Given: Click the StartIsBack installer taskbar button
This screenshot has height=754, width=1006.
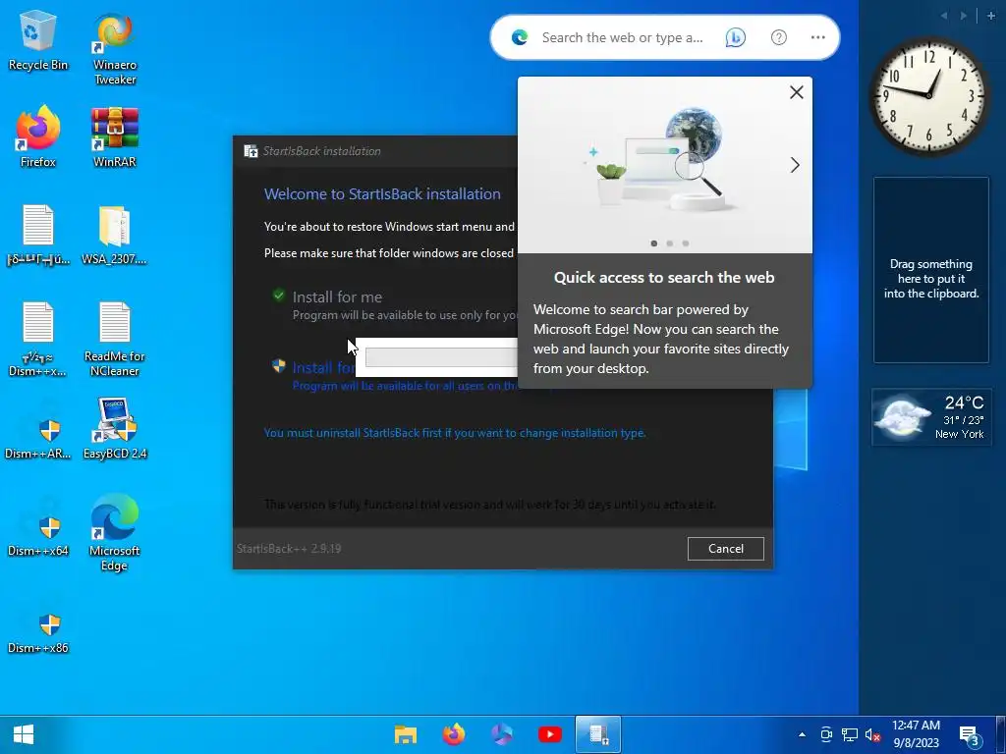Looking at the screenshot, I should tap(598, 734).
